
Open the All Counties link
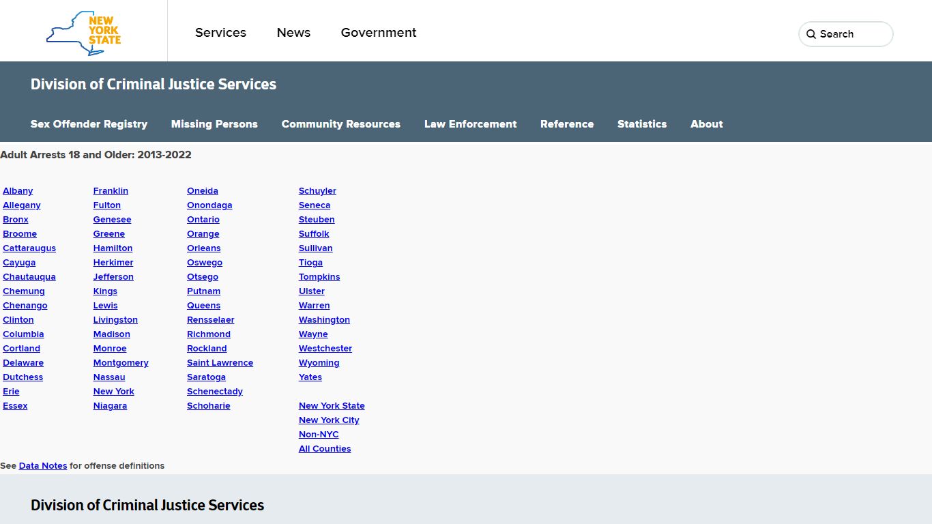[325, 449]
